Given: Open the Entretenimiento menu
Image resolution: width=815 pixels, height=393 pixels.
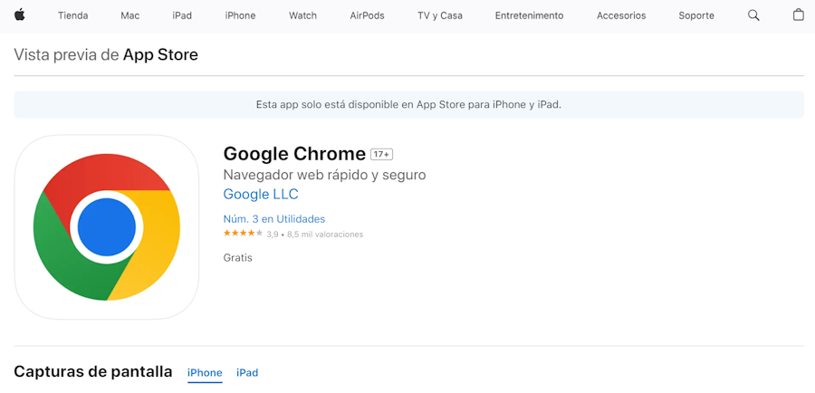Looking at the screenshot, I should (529, 15).
